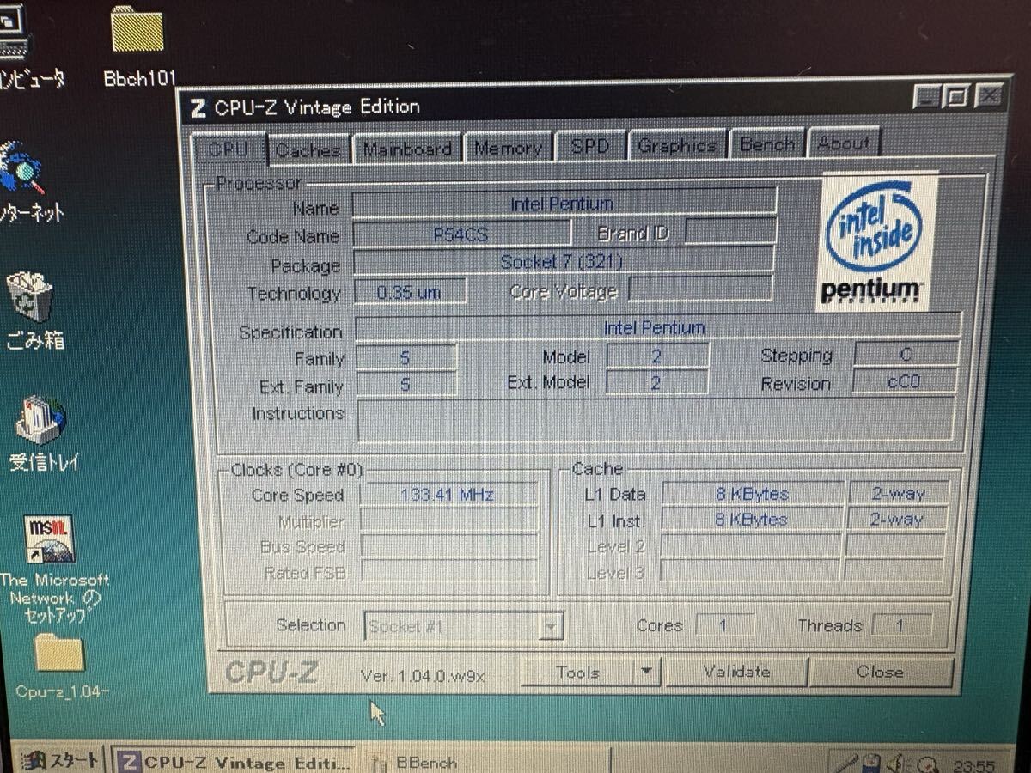This screenshot has width=1031, height=773.
Task: Switch to the Graphics tab
Action: coord(677,144)
